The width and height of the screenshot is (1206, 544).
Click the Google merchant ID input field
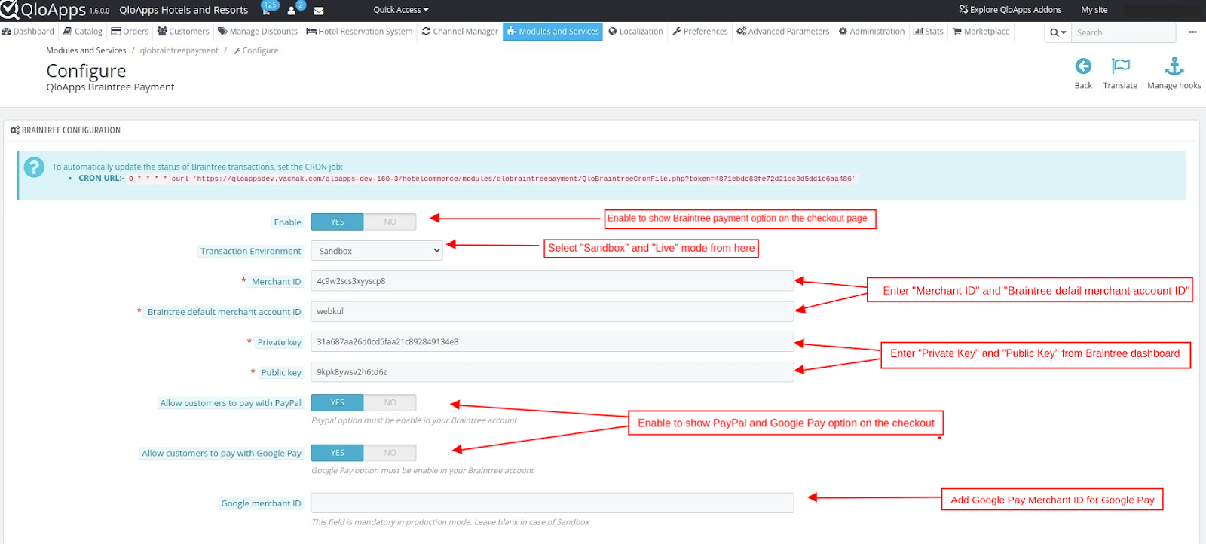point(552,503)
